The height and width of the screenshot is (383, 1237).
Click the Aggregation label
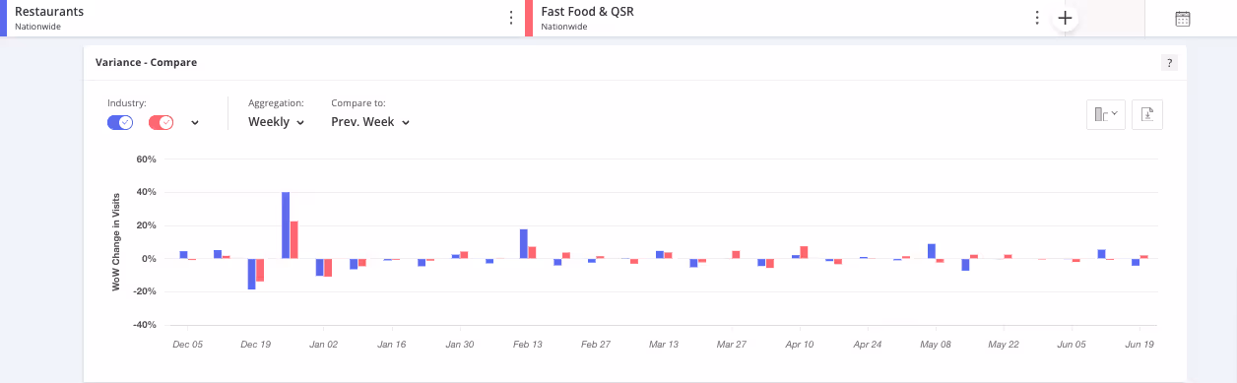(276, 102)
